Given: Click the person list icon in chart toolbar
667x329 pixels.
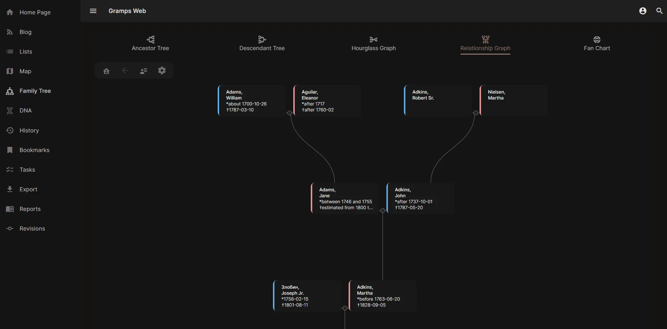Looking at the screenshot, I should [144, 71].
